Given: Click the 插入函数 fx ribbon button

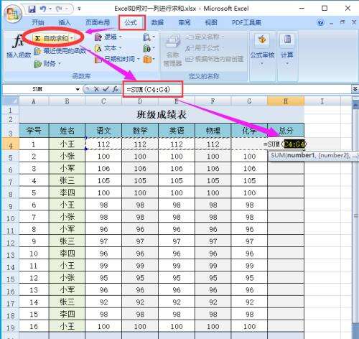Looking at the screenshot, I should (x=19, y=47).
